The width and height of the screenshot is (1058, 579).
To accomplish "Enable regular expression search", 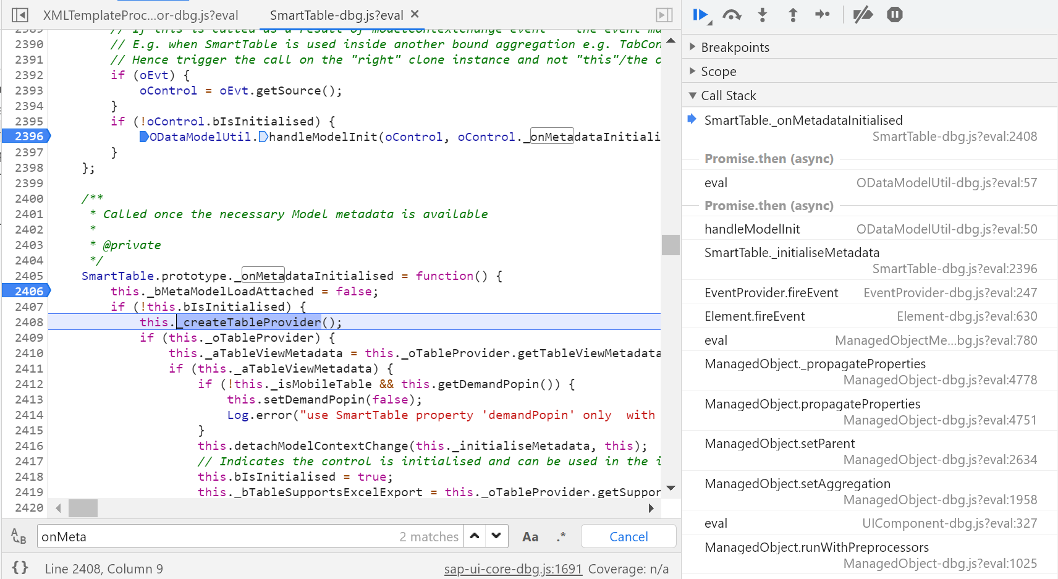I will [561, 536].
